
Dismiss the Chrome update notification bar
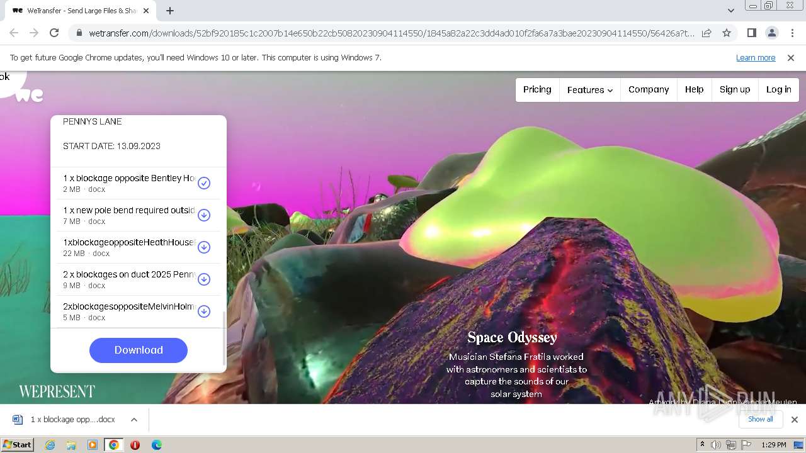click(x=791, y=57)
